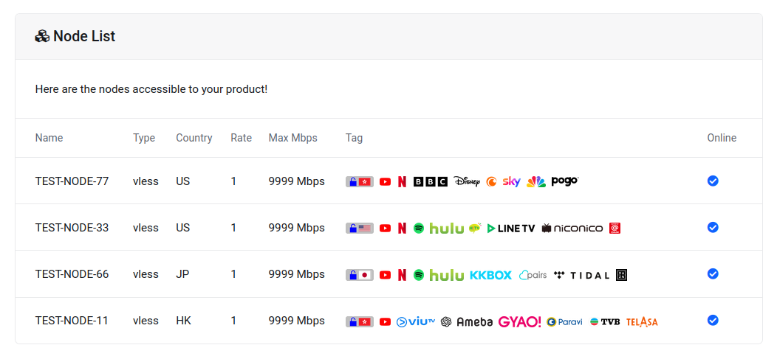This screenshot has height=359, width=777.
Task: Click the DAZN icon in the JP row
Action: click(x=621, y=275)
